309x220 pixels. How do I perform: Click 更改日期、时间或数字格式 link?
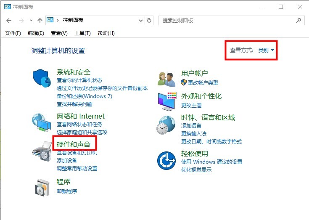[211, 141]
